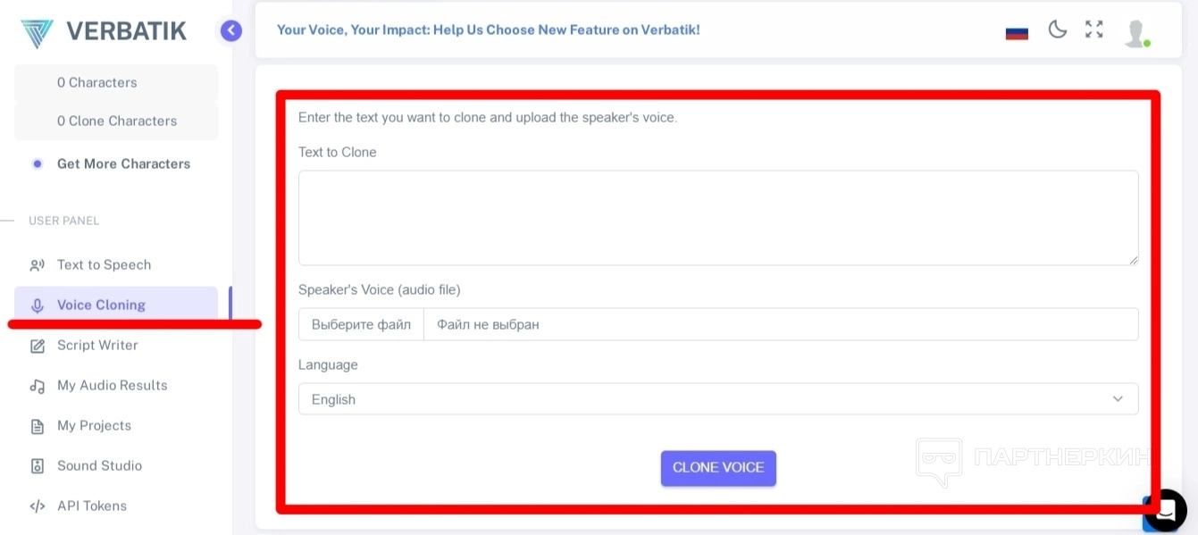1198x535 pixels.
Task: Open My Projects from the sidebar
Action: (94, 426)
